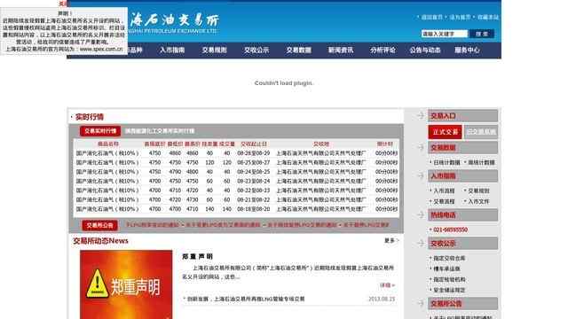Image resolution: width=568 pixels, height=319 pixels.
Task: Click the table row with dates 08-28至08-29
Action: 237,153
